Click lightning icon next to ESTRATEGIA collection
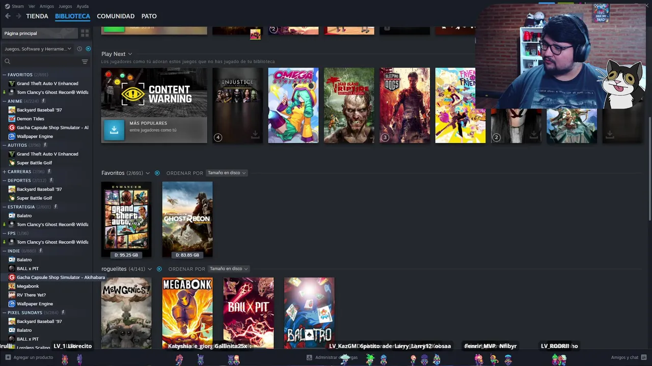 56,207
